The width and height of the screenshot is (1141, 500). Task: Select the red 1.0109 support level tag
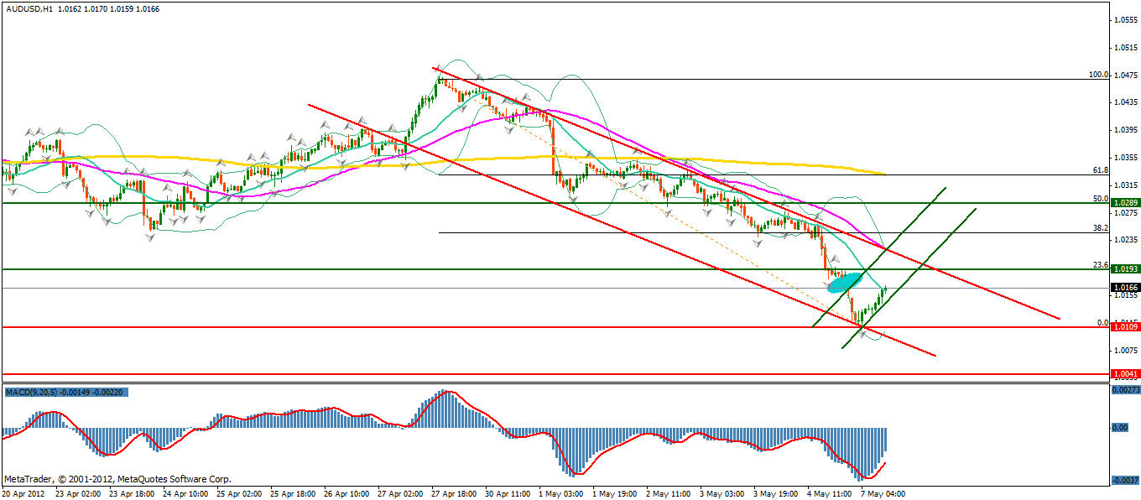1123,327
